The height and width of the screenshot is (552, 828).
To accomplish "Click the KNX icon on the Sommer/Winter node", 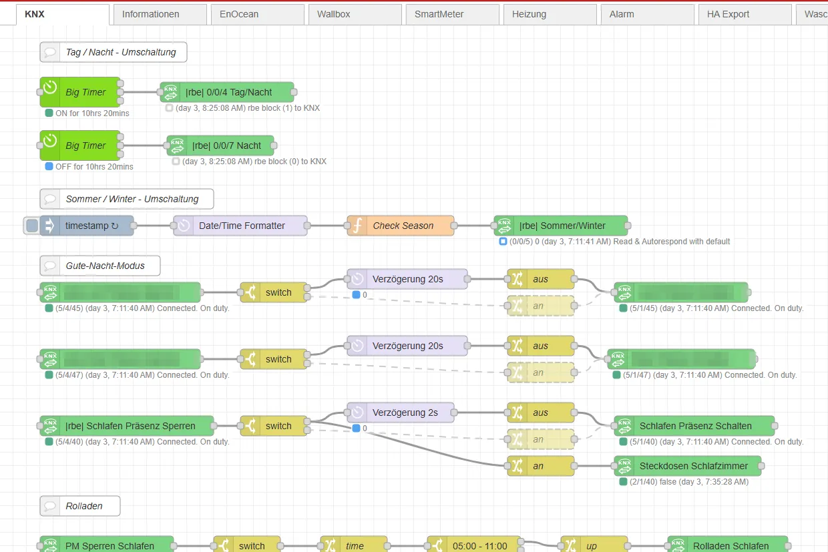I will tap(504, 226).
